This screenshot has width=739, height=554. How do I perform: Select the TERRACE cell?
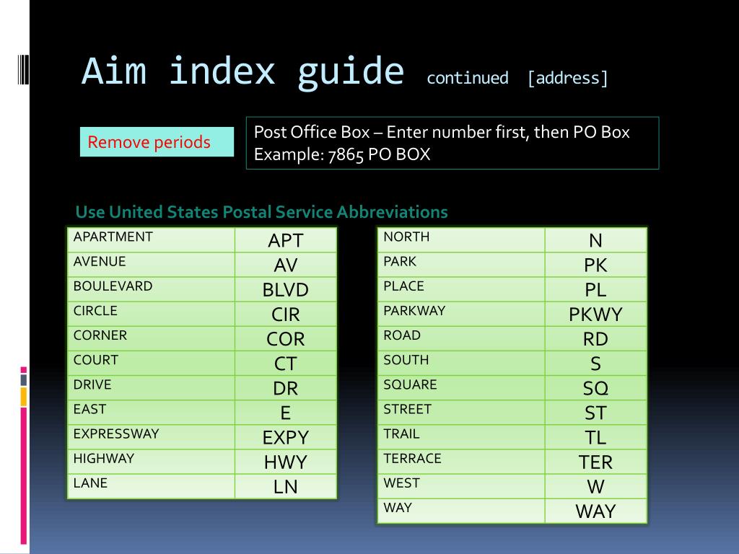click(x=461, y=462)
